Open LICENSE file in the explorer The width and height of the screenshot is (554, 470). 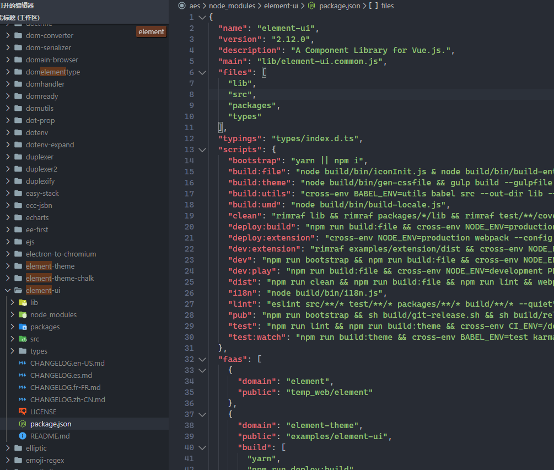pyautogui.click(x=43, y=412)
